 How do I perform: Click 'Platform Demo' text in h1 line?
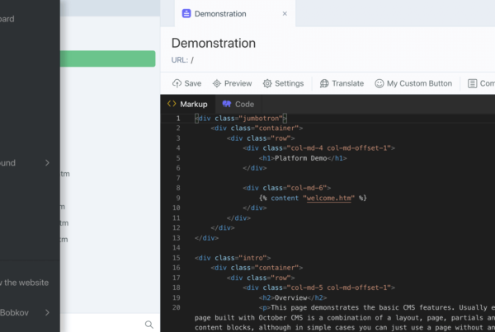(300, 158)
